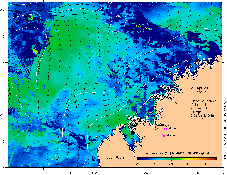The image size is (227, 175).
Task: Click the latitude '-15' axis label
Action: click(x=3, y=89)
